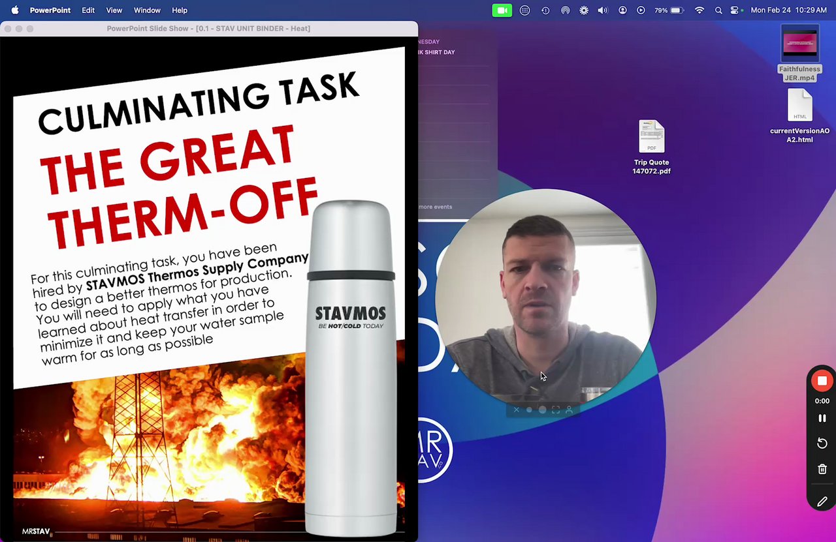Pause the screen recording

(x=822, y=418)
